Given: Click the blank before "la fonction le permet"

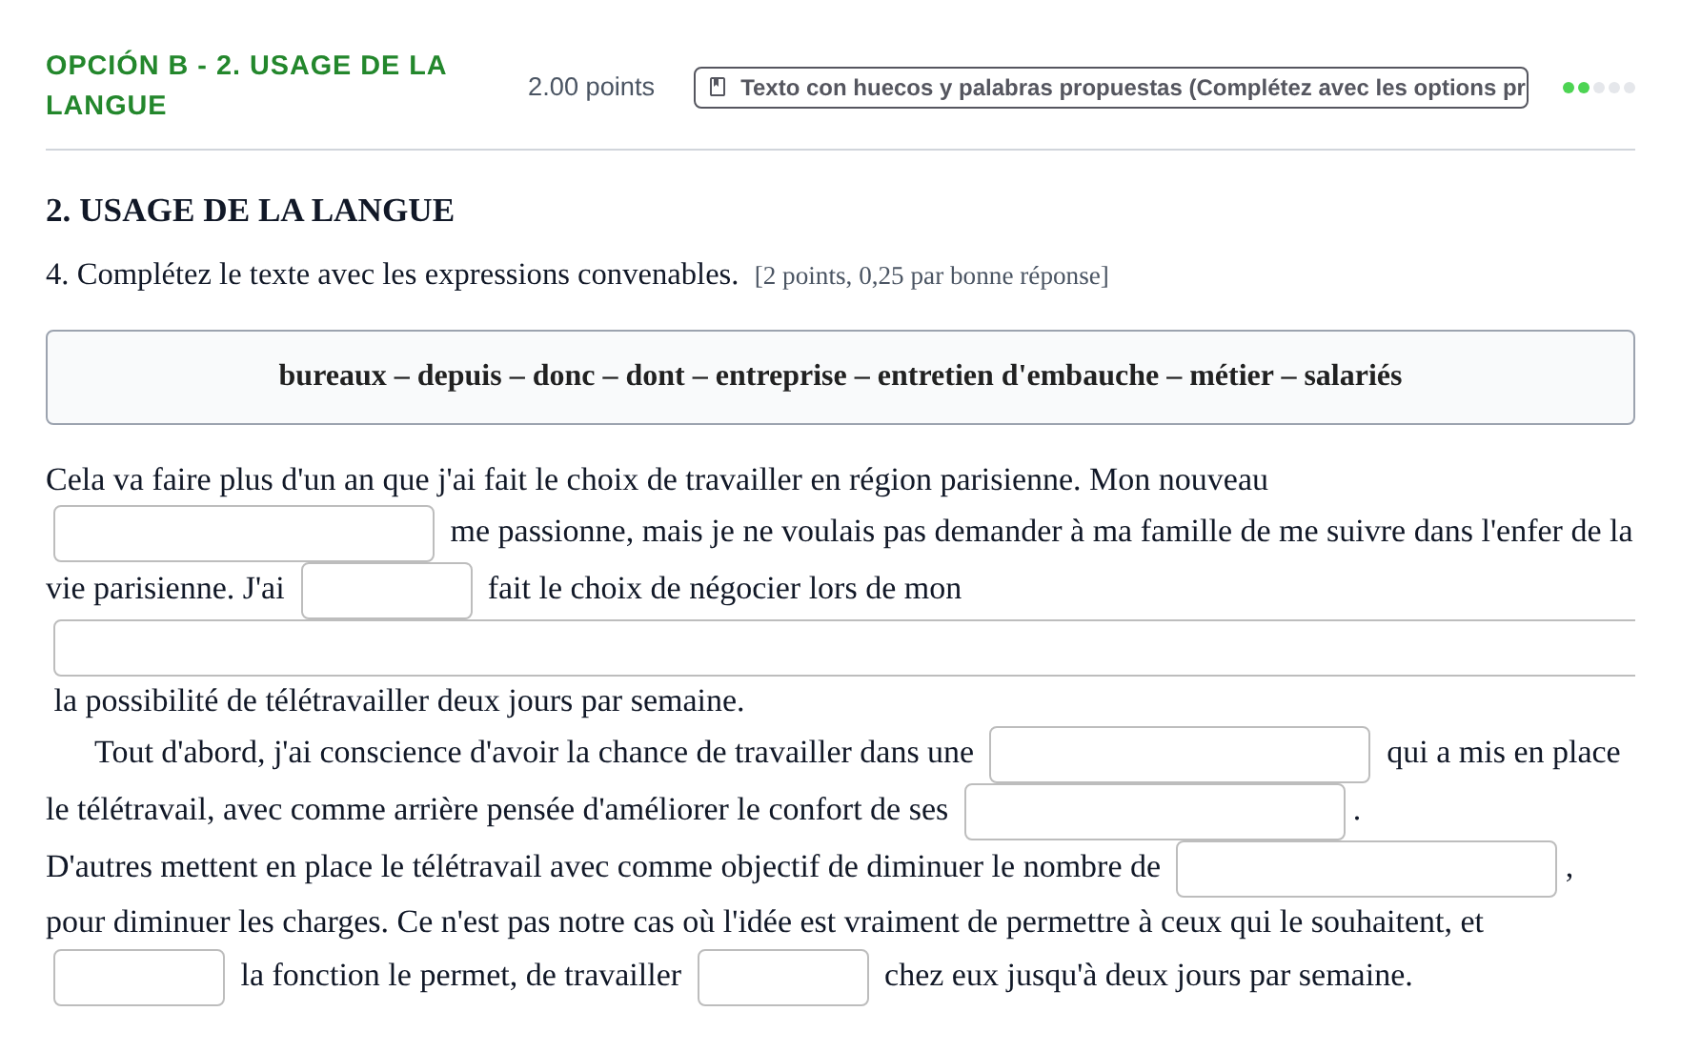Looking at the screenshot, I should tap(139, 978).
